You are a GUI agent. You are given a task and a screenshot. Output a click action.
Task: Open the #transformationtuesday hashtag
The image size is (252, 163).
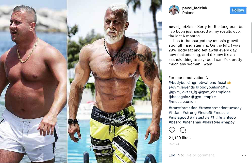[x=220, y=108]
